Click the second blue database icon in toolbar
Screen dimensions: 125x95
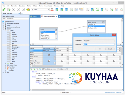point(62,9)
